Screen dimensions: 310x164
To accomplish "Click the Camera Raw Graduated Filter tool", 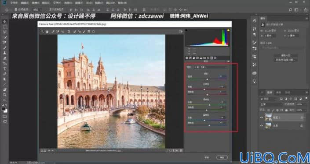I will [x=89, y=32].
